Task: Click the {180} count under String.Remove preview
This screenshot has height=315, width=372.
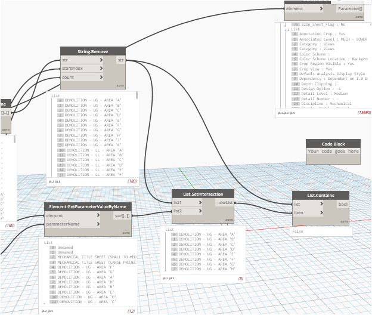Action: 132,181
